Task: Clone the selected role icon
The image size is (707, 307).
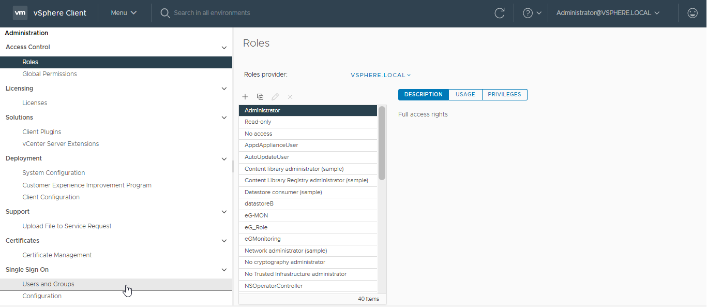Action: (x=260, y=97)
